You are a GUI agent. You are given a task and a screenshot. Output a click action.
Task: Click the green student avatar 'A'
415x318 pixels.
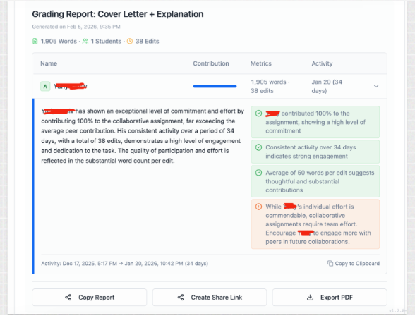[x=45, y=86]
